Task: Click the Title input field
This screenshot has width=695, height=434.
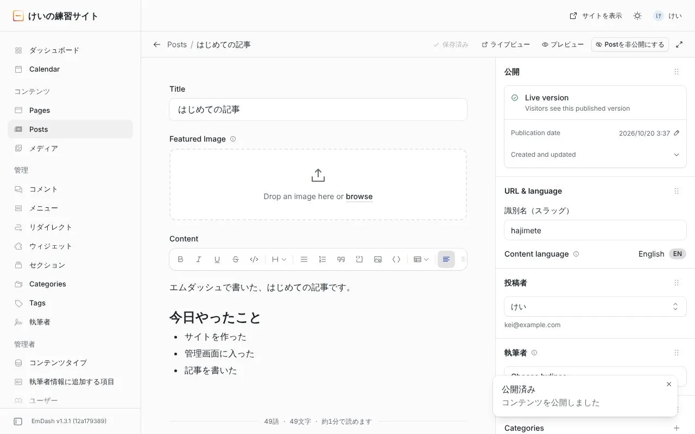Action: 318,110
